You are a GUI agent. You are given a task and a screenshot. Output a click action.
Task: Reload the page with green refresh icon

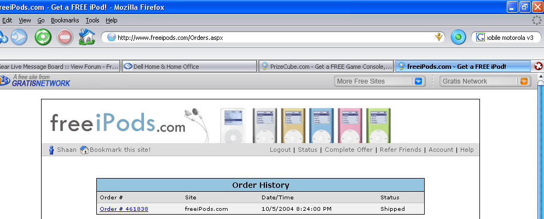pos(43,37)
